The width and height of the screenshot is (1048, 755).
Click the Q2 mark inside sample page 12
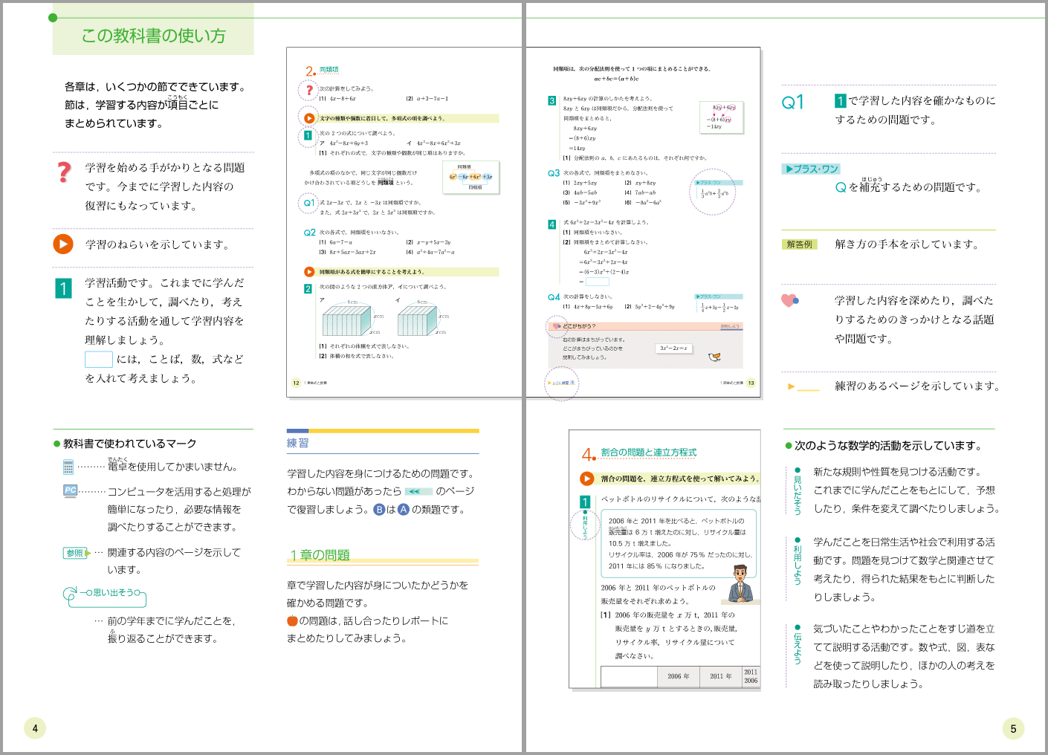tap(309, 233)
